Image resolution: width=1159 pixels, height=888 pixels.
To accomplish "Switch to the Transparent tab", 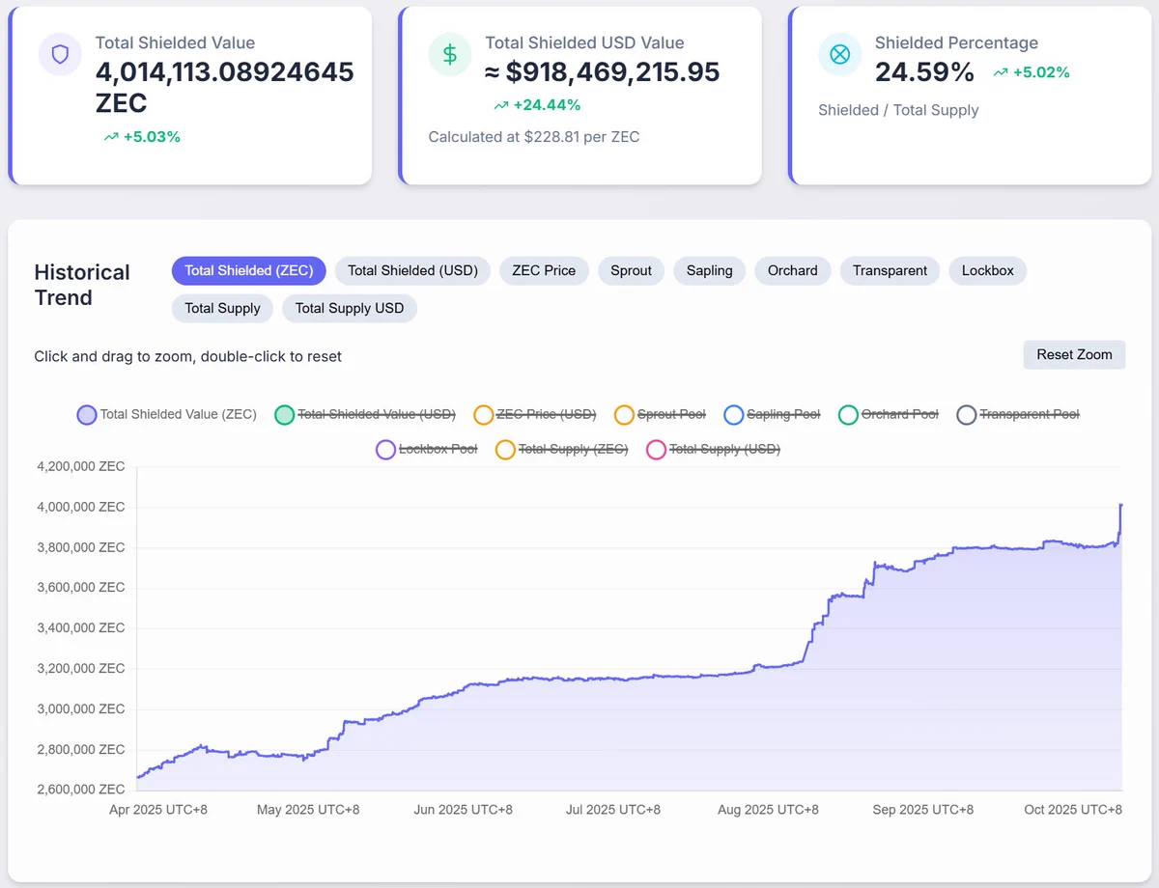I will 890,270.
